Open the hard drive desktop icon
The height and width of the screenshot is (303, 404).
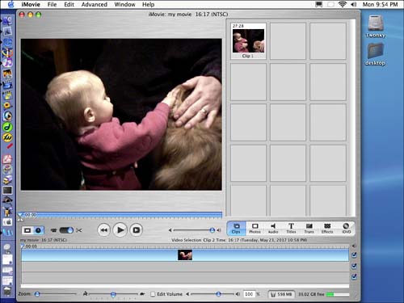[376, 26]
